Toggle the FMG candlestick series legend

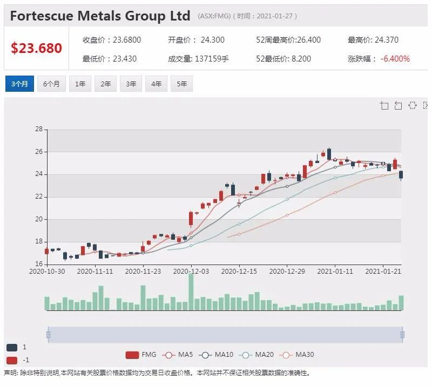(141, 355)
